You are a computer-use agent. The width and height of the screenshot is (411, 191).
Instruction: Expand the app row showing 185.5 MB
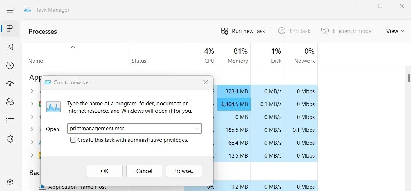click(x=32, y=129)
